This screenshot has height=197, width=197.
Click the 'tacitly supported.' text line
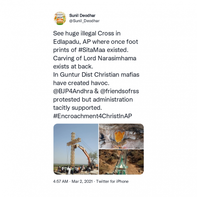click(78, 108)
